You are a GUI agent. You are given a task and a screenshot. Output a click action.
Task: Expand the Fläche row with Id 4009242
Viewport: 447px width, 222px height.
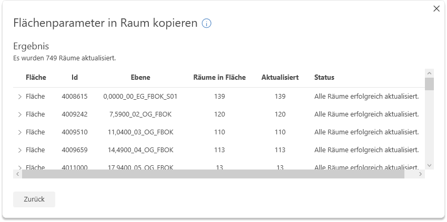click(x=19, y=114)
